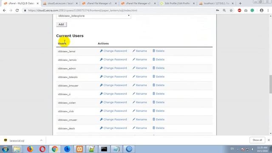Image resolution: width=272 pixels, height=153 pixels.
Task: Launch Opera from the taskbar
Action: (x=42, y=149)
